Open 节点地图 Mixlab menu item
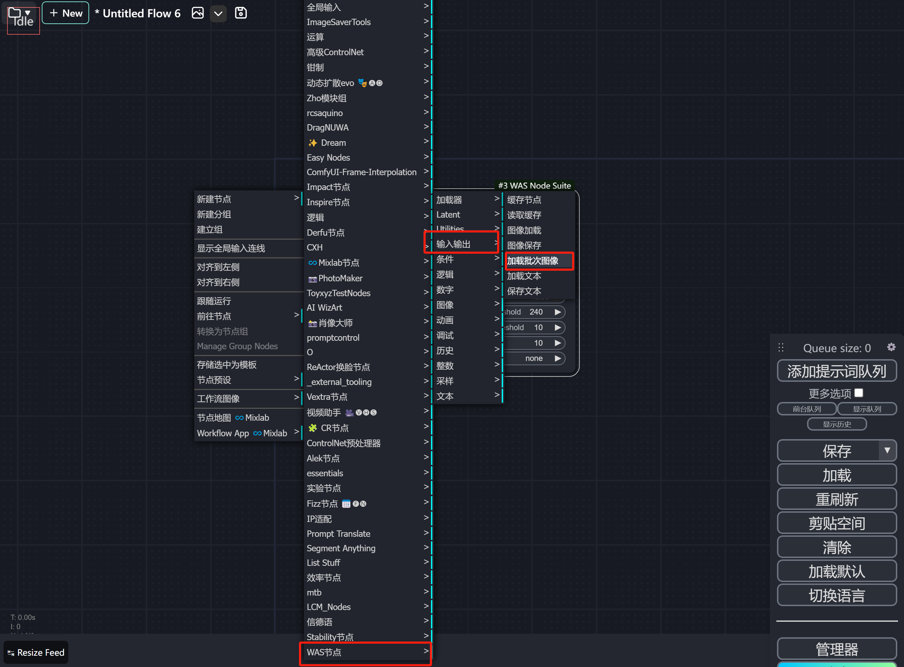The image size is (904, 667). click(248, 418)
